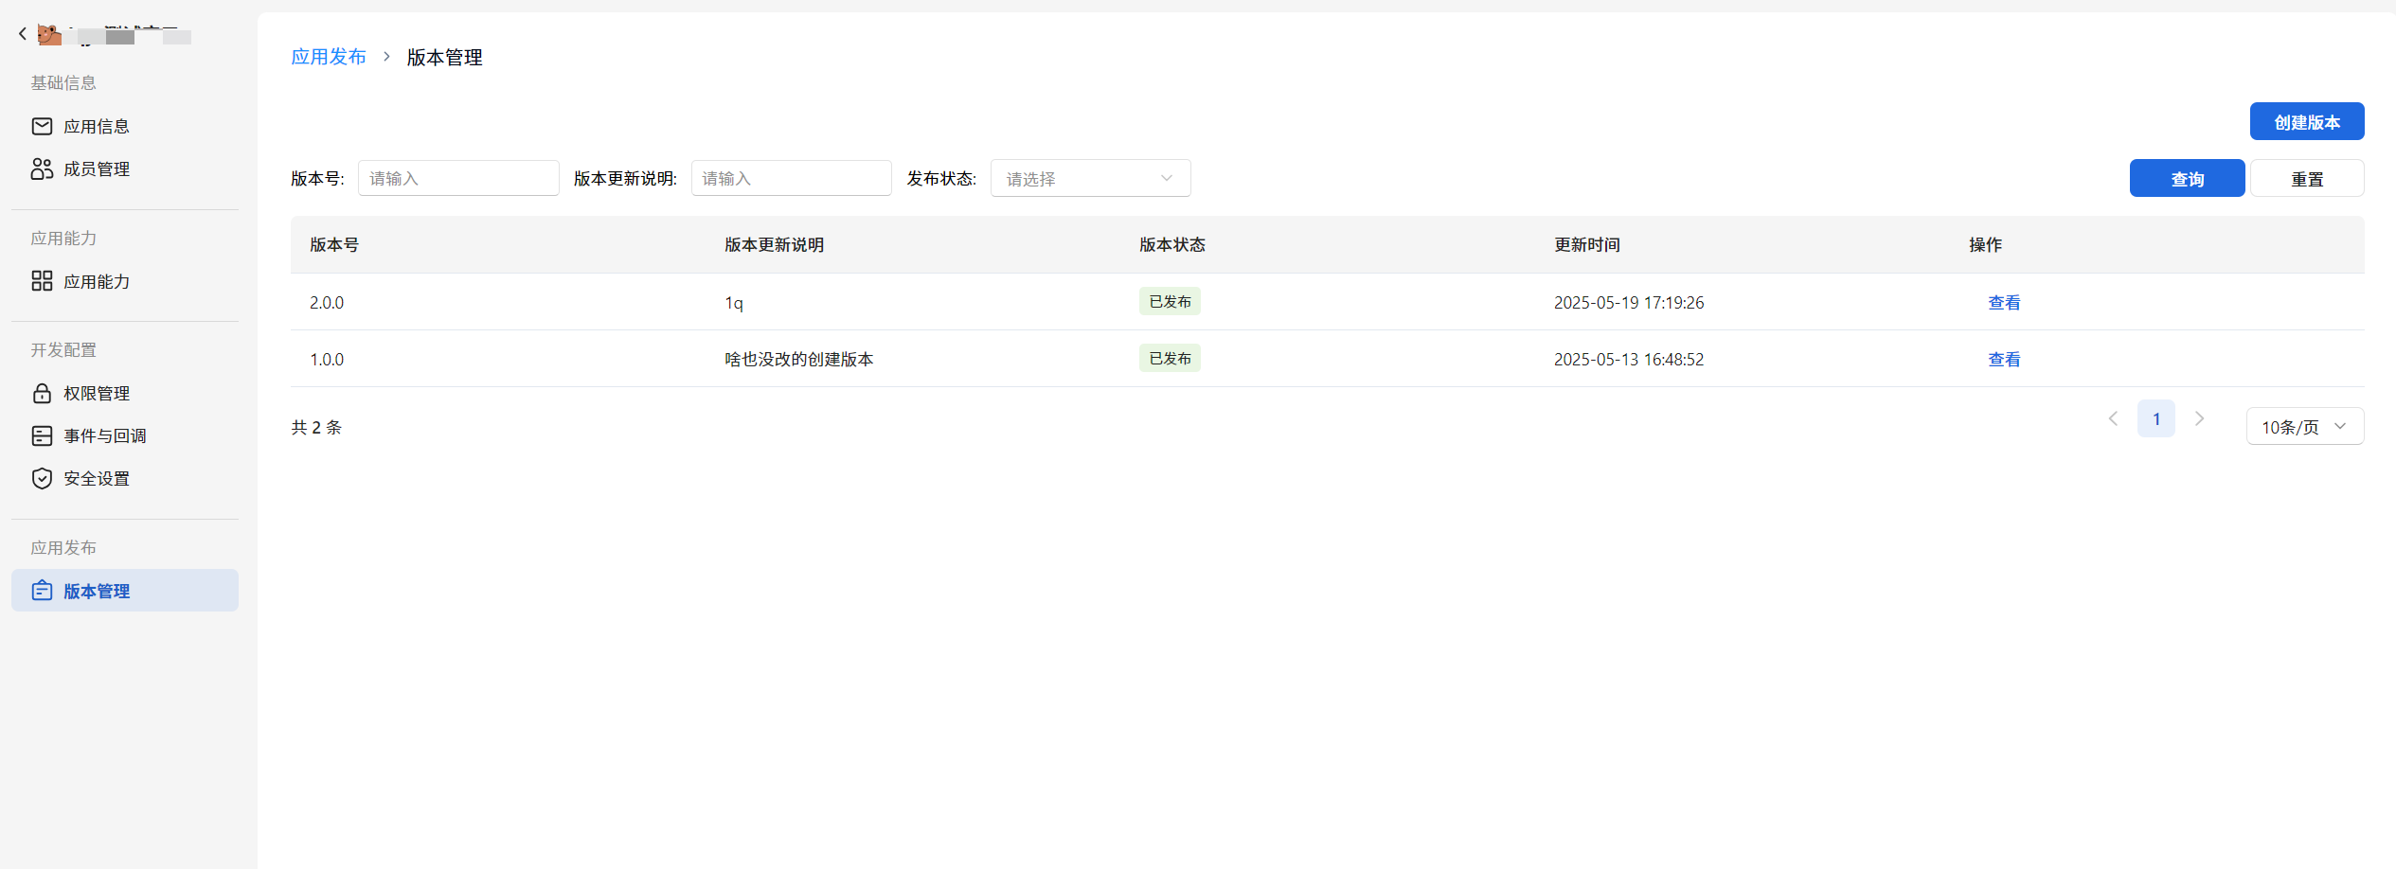Open the 发布状态 selection dropdown

pyautogui.click(x=1089, y=178)
